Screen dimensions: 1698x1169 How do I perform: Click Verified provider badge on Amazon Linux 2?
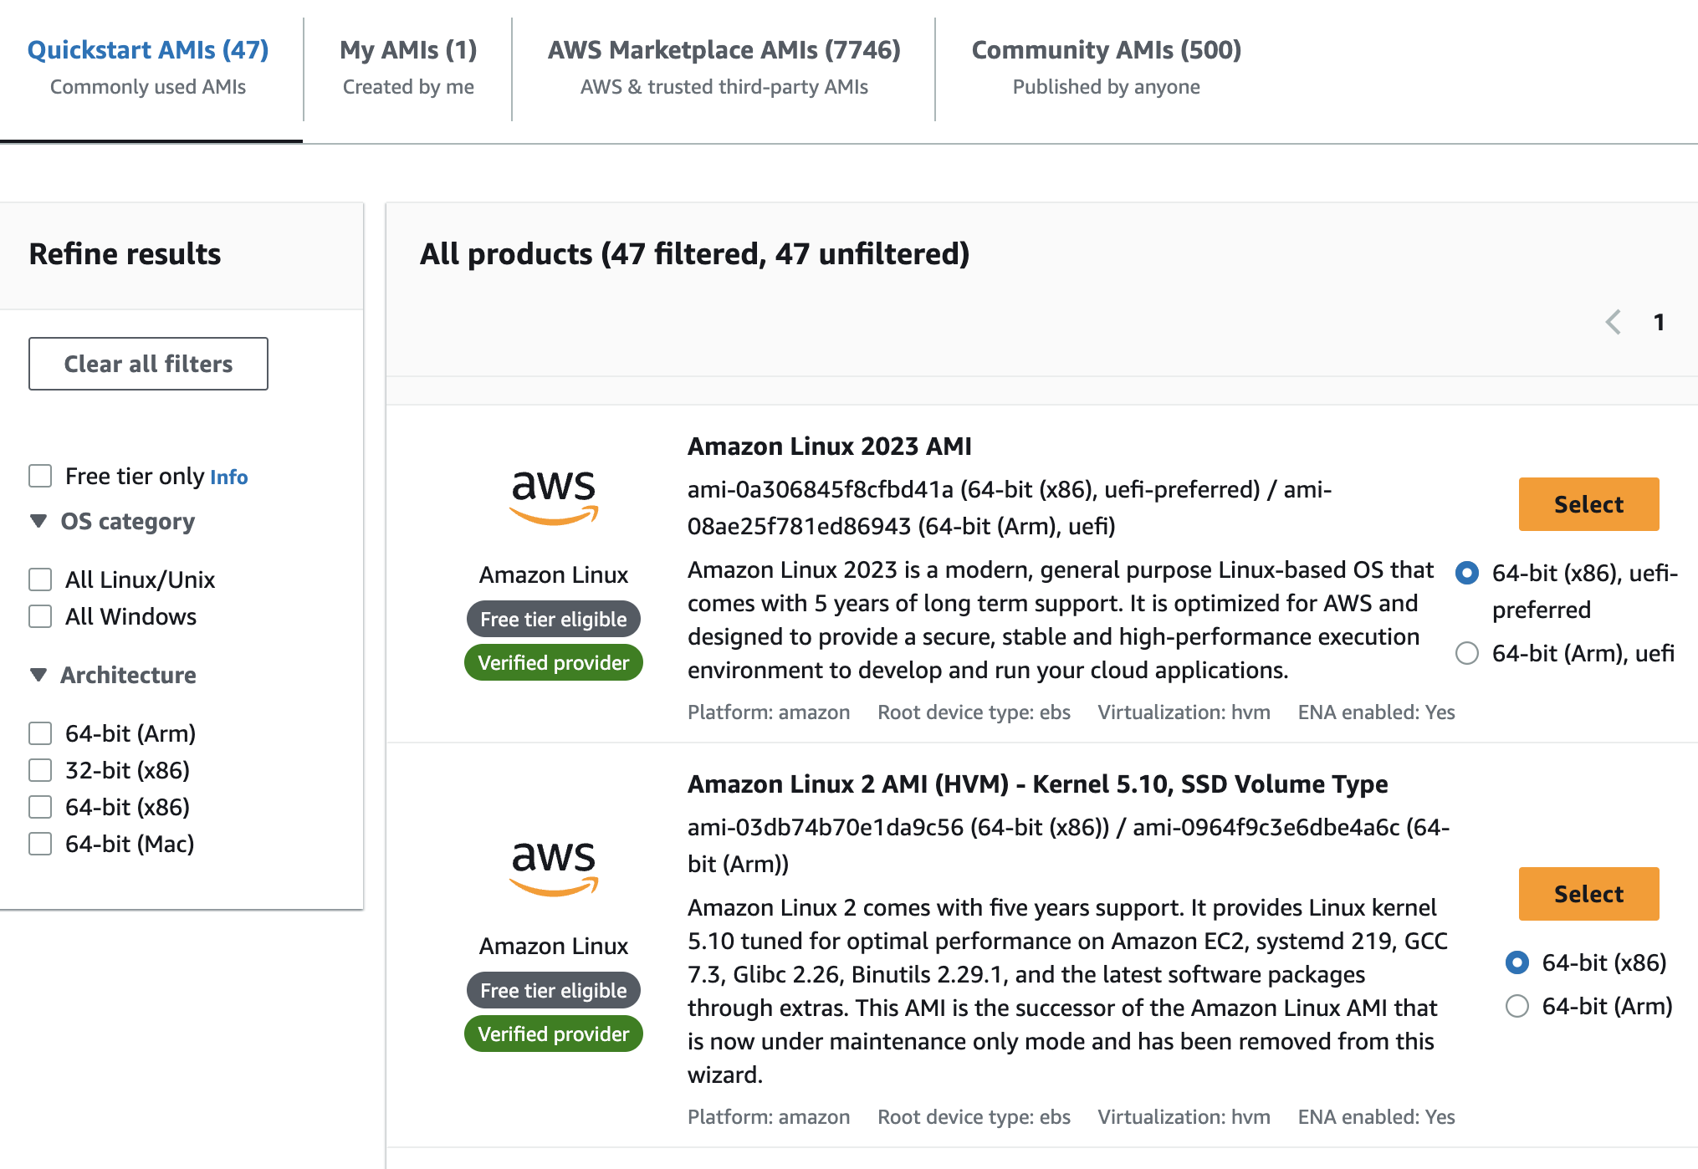(x=553, y=1034)
